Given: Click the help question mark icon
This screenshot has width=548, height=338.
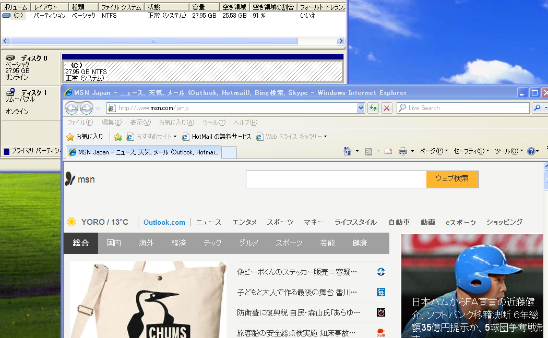Looking at the screenshot, I should 531,151.
